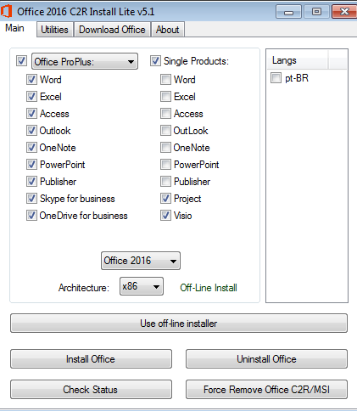Uncheck the Visio single product
357x411 pixels.
tap(165, 216)
